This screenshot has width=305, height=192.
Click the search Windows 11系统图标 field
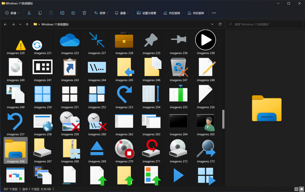[x=264, y=24]
